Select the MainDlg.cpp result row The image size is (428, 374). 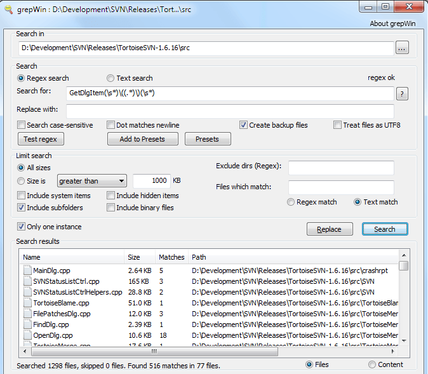click(209, 270)
